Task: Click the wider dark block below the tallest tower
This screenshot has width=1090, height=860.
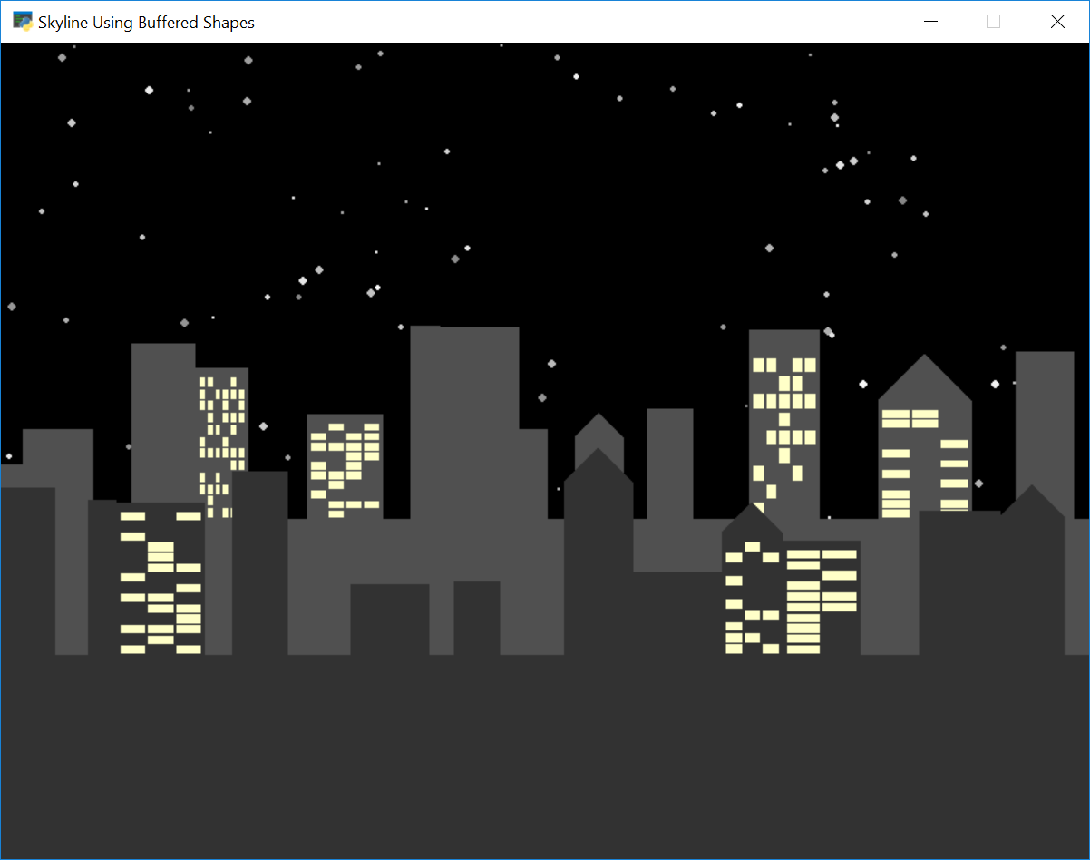Action: [x=389, y=619]
